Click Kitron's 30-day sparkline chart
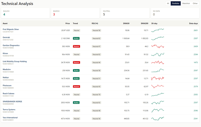Viewport: 201px width, 127px height. pos(158,54)
